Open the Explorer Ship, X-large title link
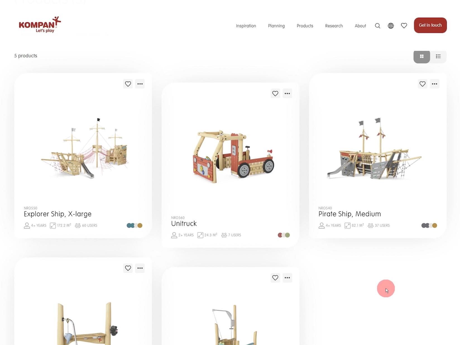Screen dimensions: 460x345 click(x=57, y=214)
